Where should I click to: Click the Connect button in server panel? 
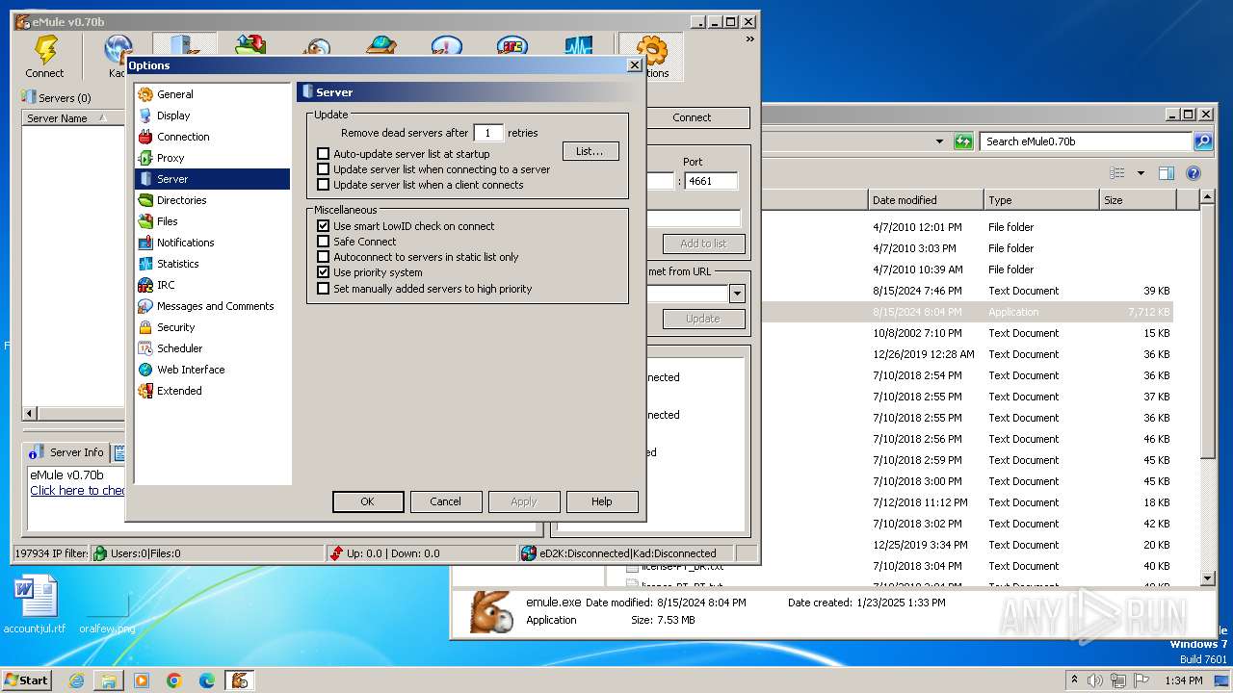point(692,117)
